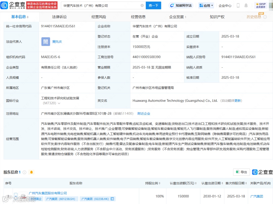This screenshot has width=273, height=204.
Task: Click the document icon after 02238.HK tag
Action: point(112,199)
